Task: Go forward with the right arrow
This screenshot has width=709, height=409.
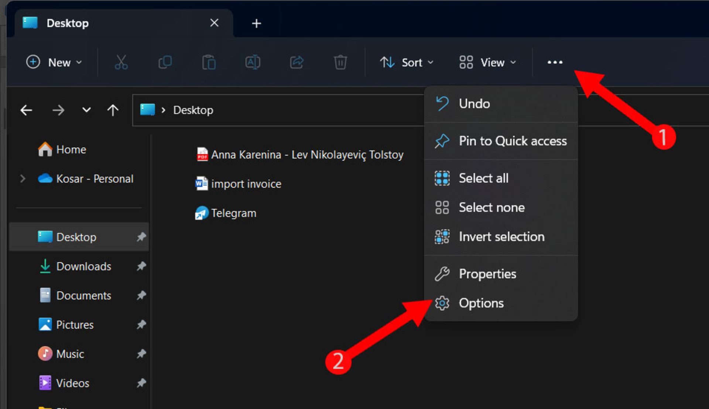Action: pos(58,110)
